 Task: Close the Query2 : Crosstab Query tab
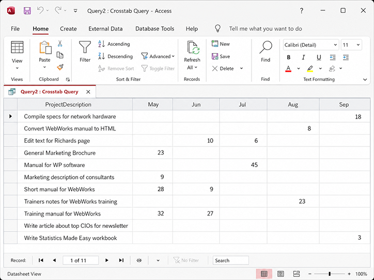click(88, 92)
